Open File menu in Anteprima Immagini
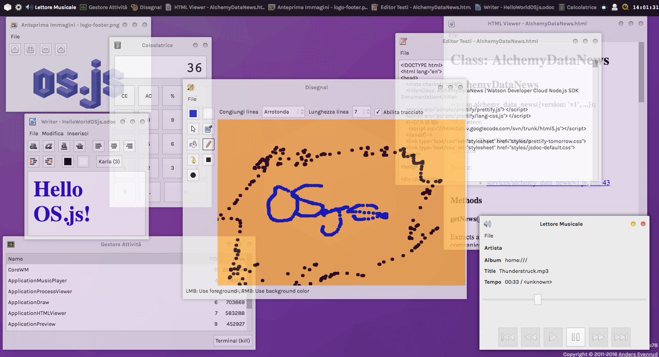Screen dimensions: 659x357 pos(15,37)
